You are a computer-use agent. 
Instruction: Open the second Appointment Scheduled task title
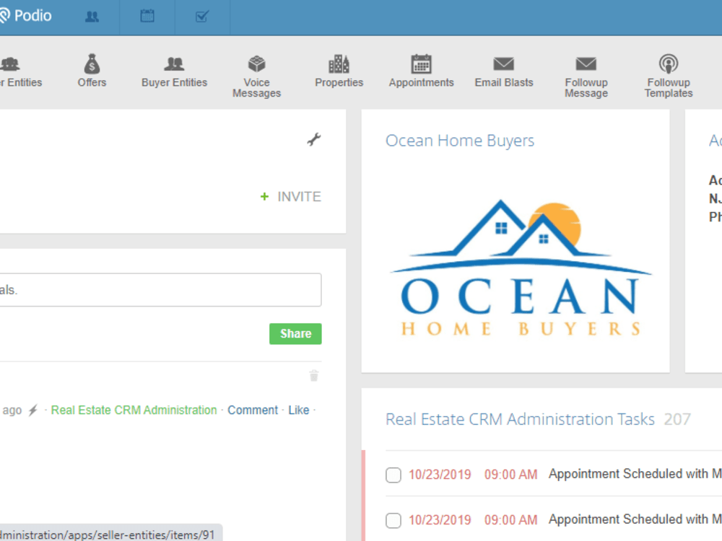[635, 519]
